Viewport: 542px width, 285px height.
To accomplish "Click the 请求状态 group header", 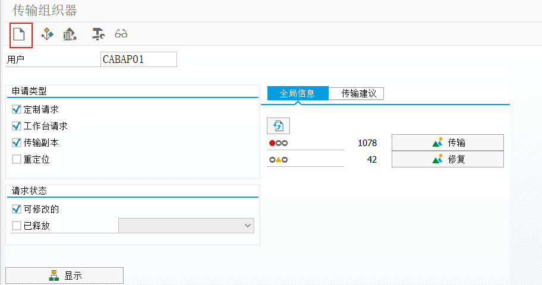I will pos(29,191).
